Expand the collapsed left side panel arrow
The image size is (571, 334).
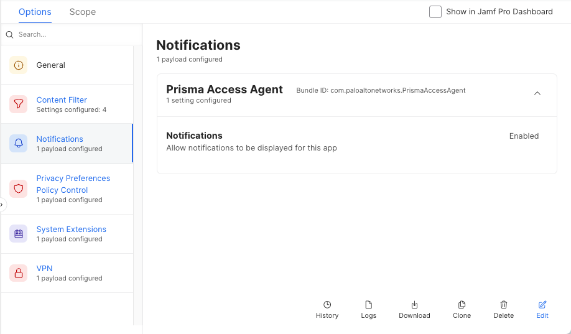pyautogui.click(x=2, y=204)
